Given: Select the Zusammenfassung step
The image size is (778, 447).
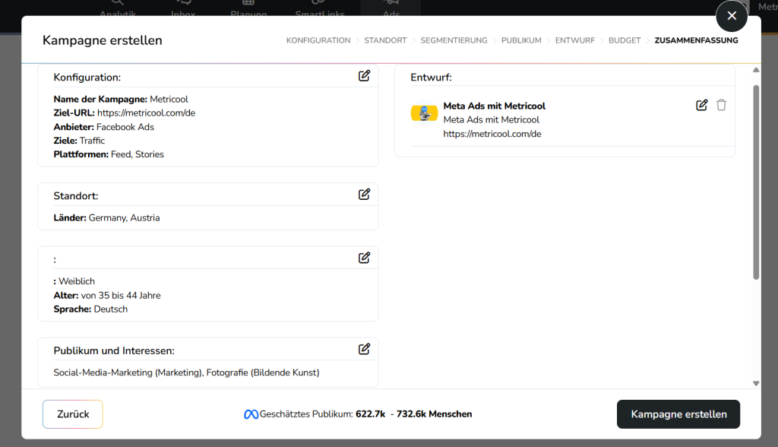Looking at the screenshot, I should point(696,40).
